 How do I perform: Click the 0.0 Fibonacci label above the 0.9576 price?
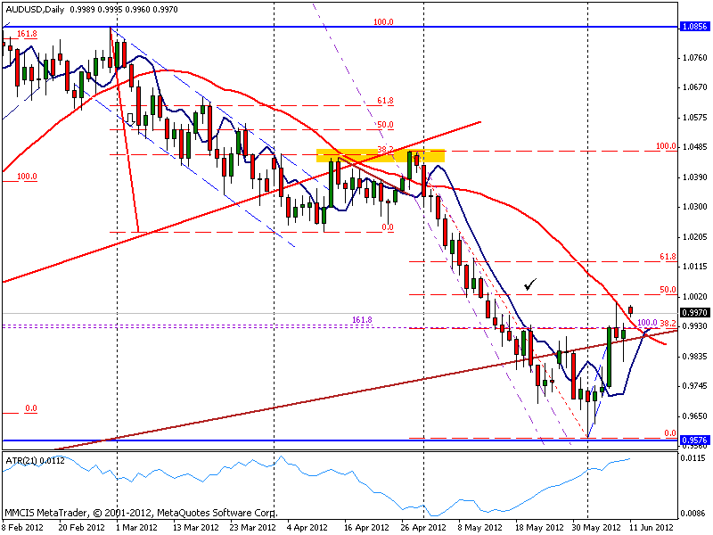pyautogui.click(x=670, y=433)
